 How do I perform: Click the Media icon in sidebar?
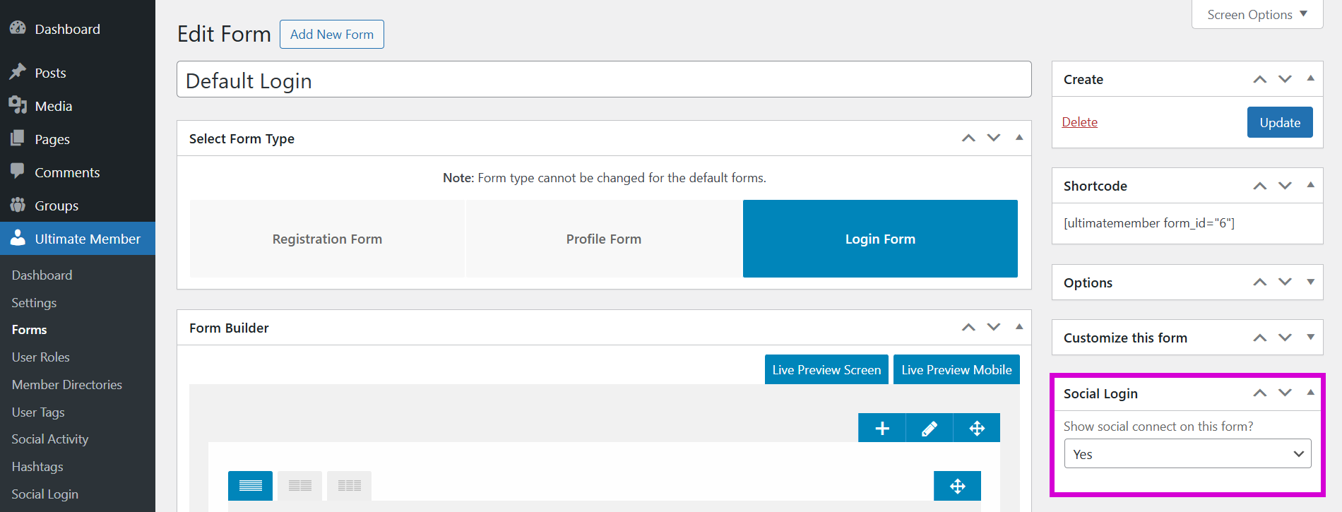pyautogui.click(x=18, y=106)
